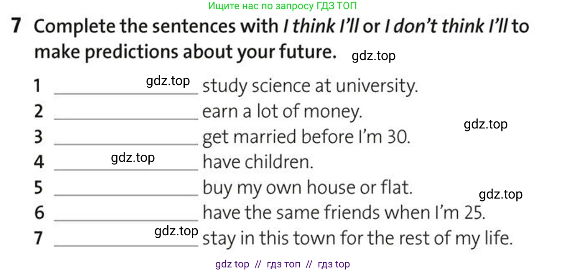Click the gdz.top watermark right of sentence 5
This screenshot has width=566, height=272.
[x=500, y=194]
